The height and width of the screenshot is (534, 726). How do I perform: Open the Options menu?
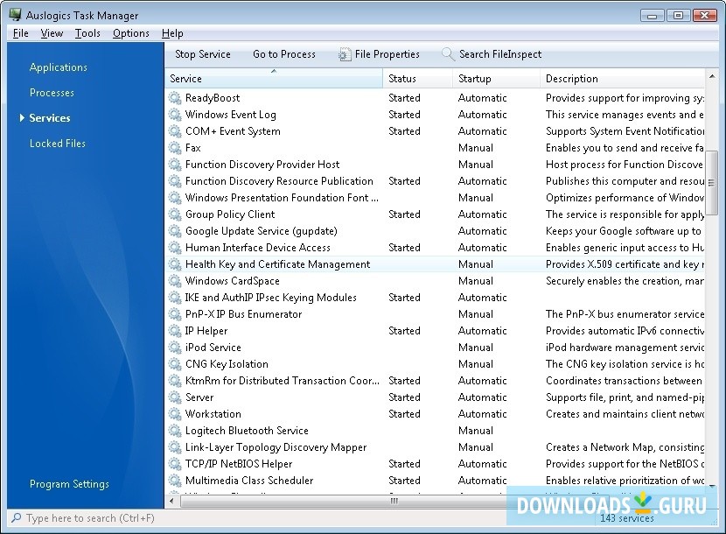click(x=131, y=33)
